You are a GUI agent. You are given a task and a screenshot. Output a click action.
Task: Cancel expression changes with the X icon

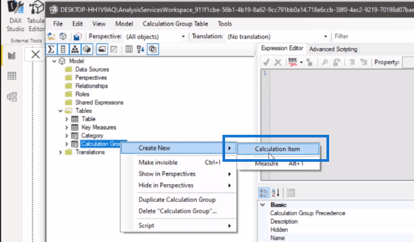click(x=278, y=62)
